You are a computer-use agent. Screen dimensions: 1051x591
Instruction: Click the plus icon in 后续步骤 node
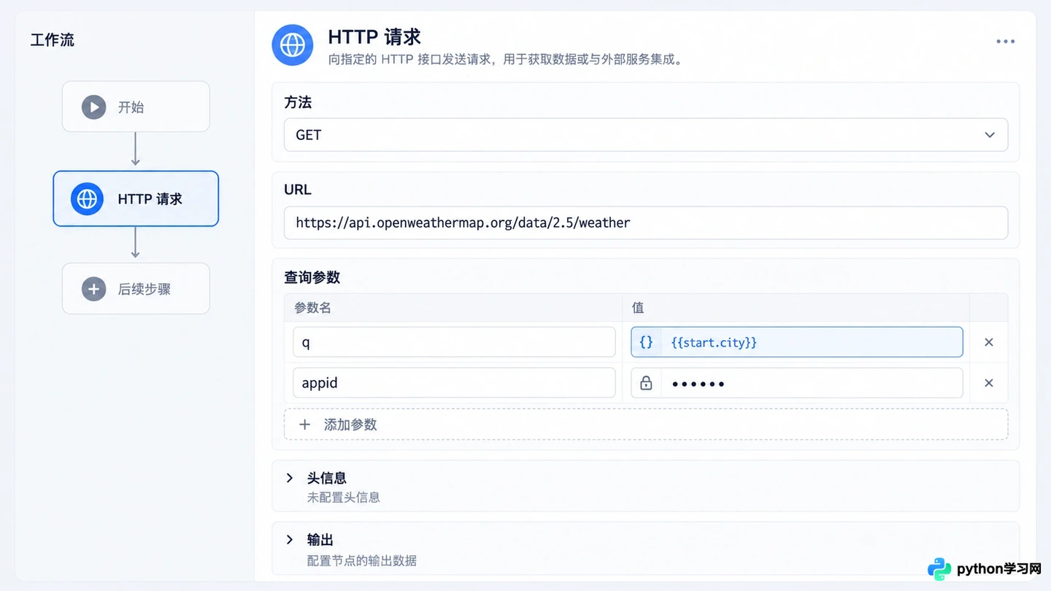(x=93, y=289)
